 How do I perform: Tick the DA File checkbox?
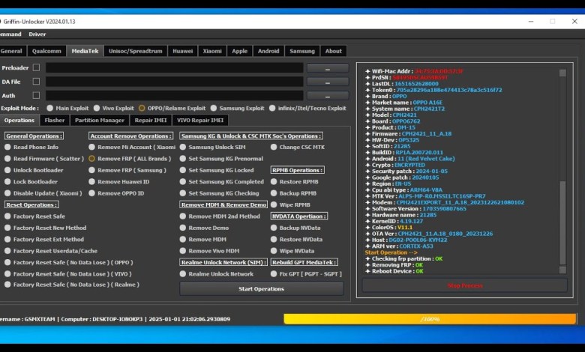coord(36,82)
